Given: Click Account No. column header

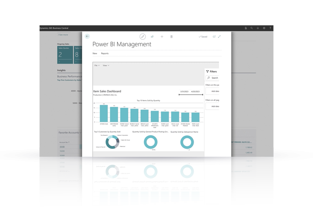Looking at the screenshot, I should [x=64, y=143].
